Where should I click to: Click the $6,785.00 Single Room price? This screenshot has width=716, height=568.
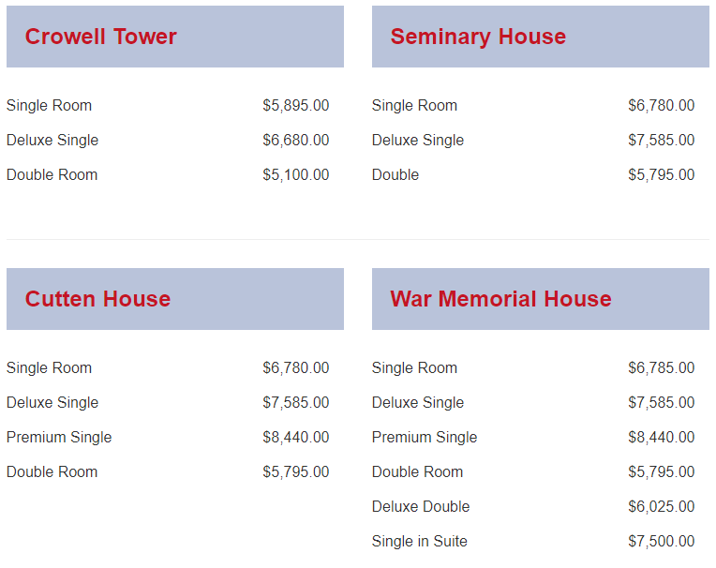661,368
